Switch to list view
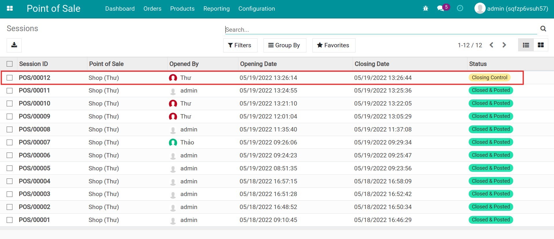 click(x=526, y=45)
